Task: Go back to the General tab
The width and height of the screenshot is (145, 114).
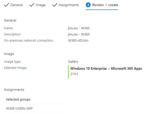Action: (x=13, y=5)
